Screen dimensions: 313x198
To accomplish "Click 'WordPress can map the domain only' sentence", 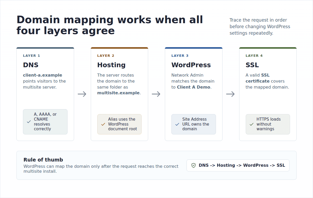I will pyautogui.click(x=101, y=169).
